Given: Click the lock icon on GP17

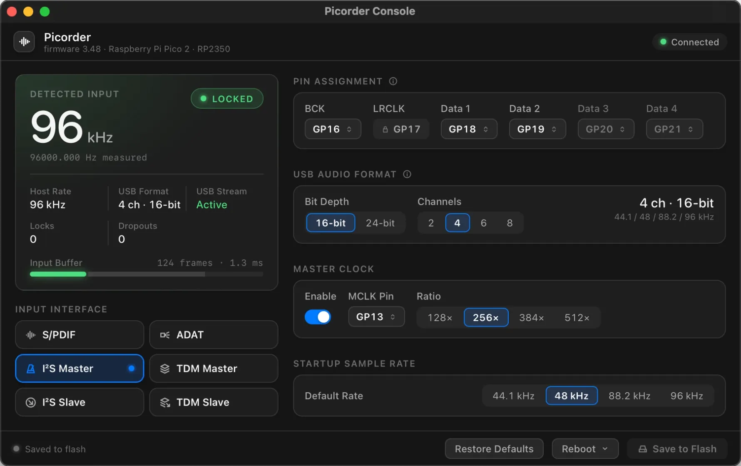Looking at the screenshot, I should coord(385,130).
